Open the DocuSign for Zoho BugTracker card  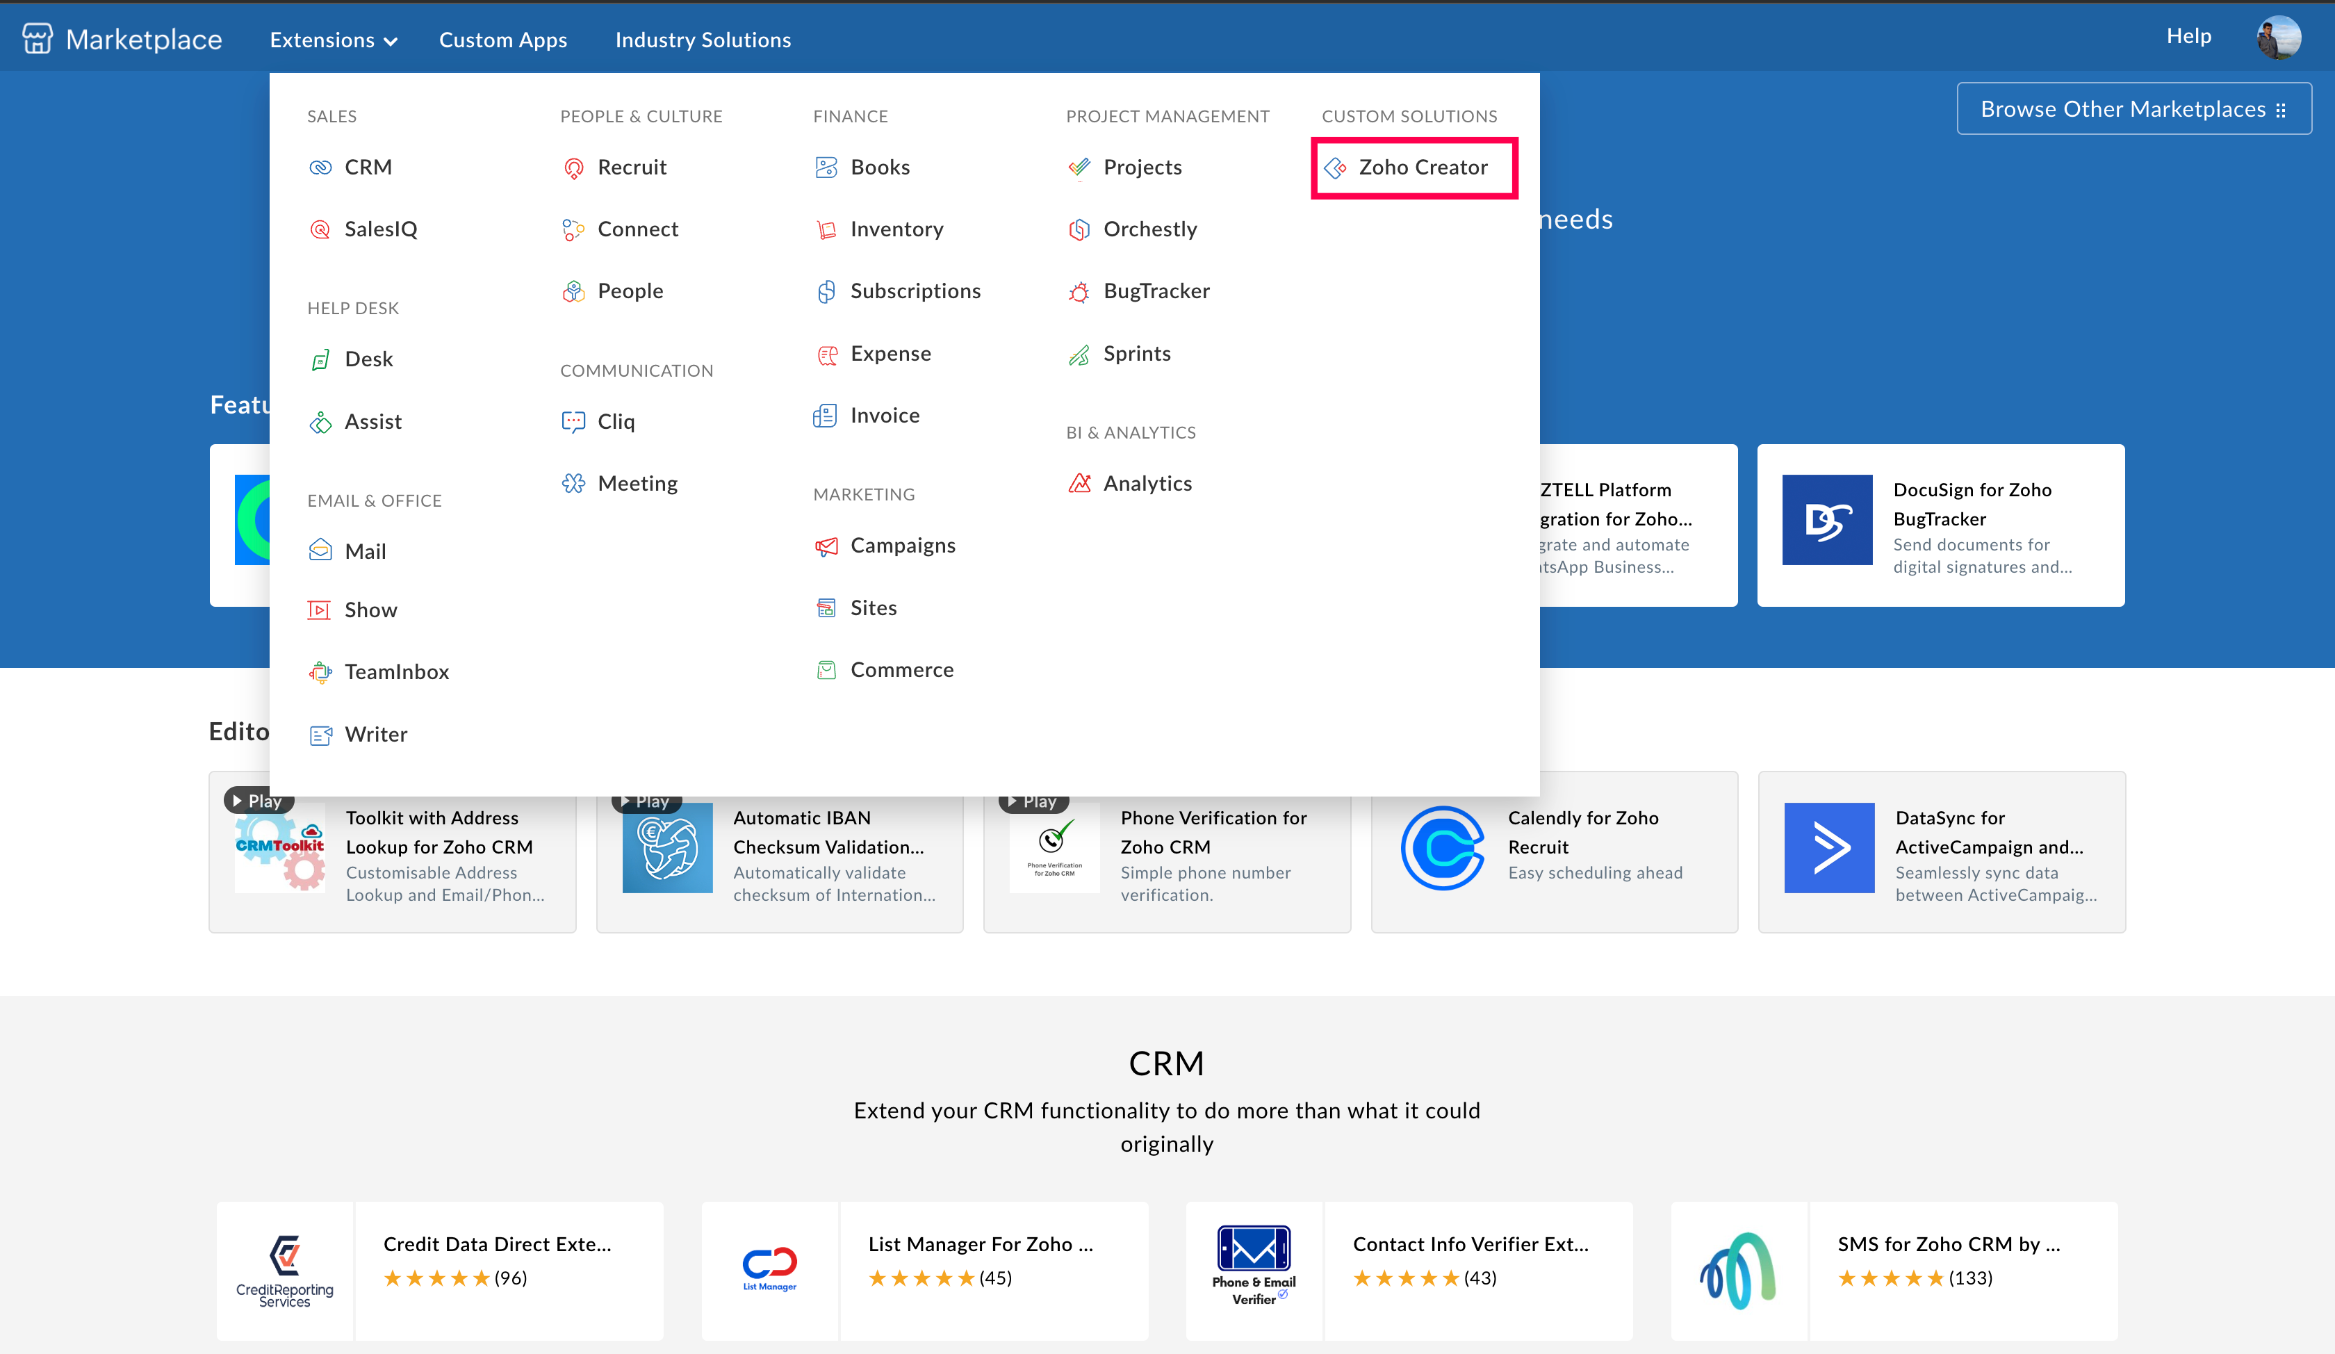pyautogui.click(x=1940, y=525)
